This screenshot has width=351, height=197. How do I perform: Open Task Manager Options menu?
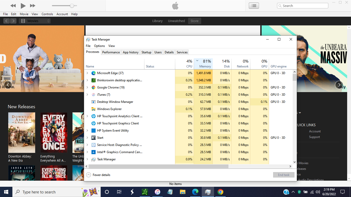tap(99, 46)
